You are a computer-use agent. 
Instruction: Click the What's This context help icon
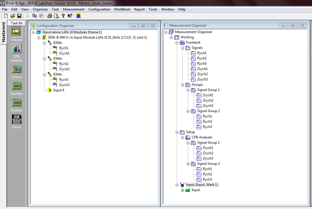click(x=70, y=16)
